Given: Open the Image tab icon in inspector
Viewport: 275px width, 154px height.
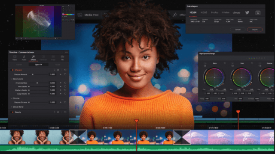Looking at the screenshot, I should pyautogui.click(x=53, y=57).
